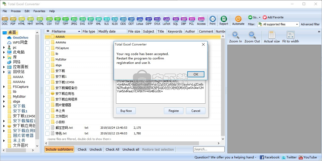Check the 图片管理器 folder checkbox

47,105
